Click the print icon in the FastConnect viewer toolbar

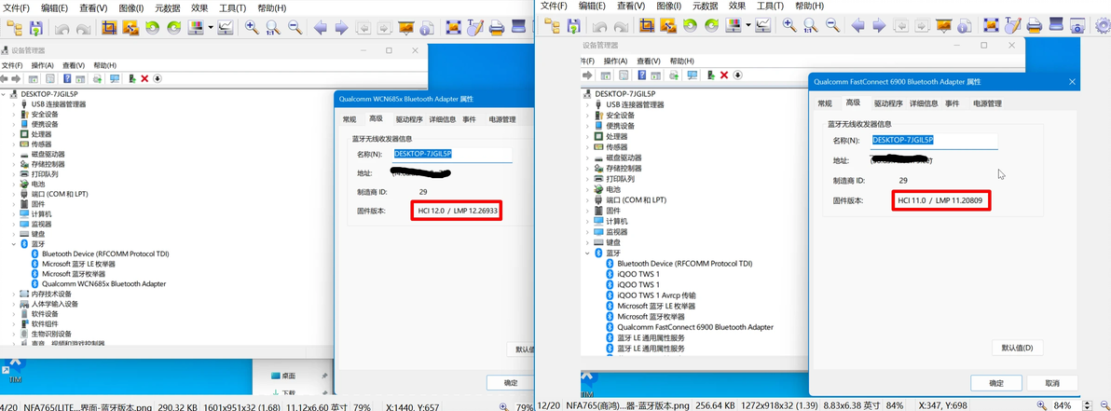[x=1035, y=26]
